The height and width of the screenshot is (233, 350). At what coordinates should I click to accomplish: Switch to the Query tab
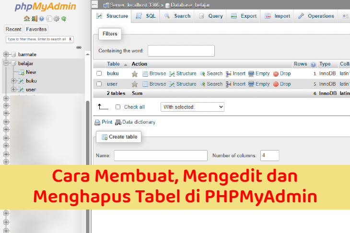coord(210,16)
